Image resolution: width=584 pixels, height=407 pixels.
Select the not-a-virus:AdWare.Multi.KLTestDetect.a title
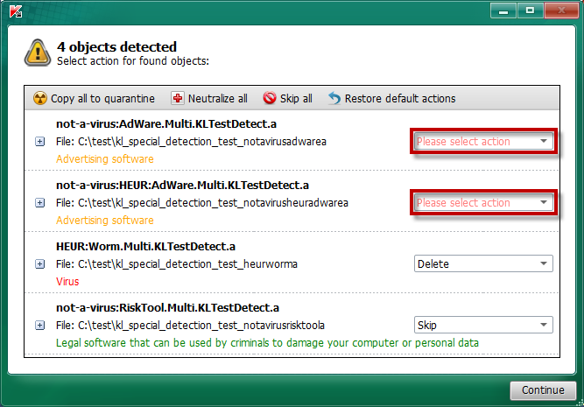pyautogui.click(x=166, y=123)
